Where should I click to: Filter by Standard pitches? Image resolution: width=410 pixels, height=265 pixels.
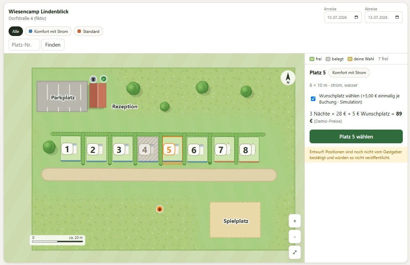coord(88,32)
